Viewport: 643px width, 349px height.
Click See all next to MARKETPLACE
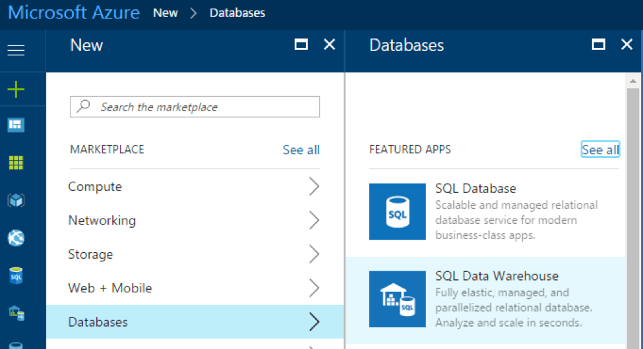pos(301,150)
